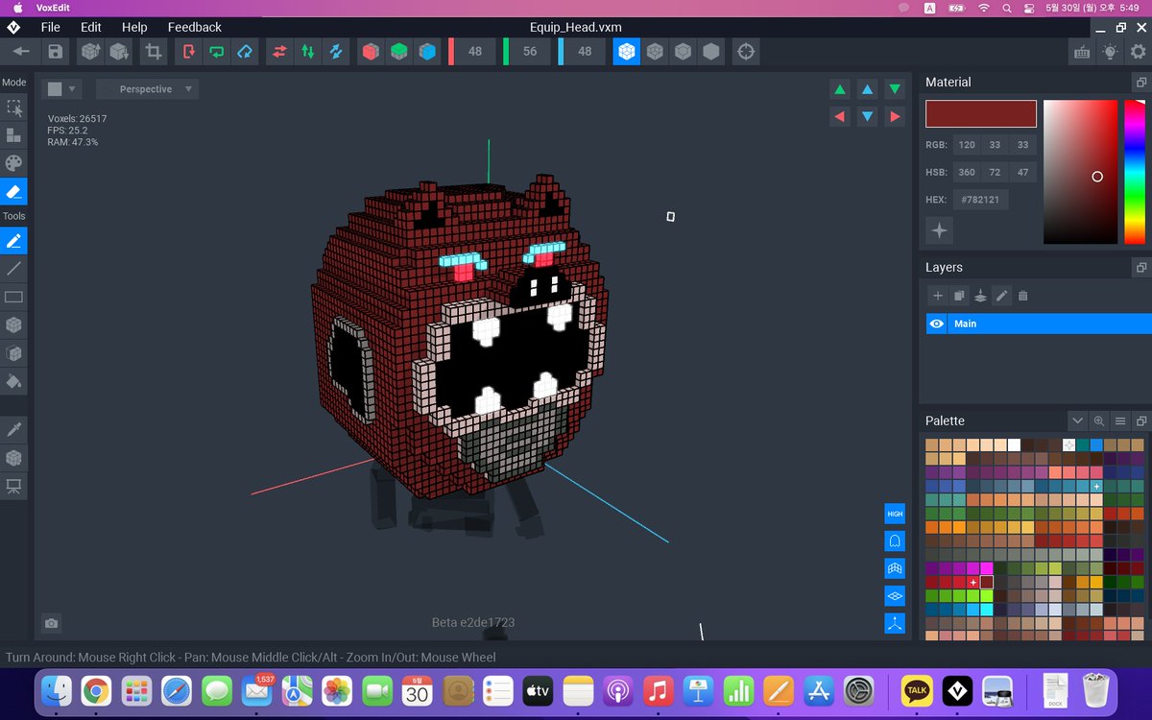The width and height of the screenshot is (1152, 720).
Task: Click the green up arrow view button
Action: [x=840, y=89]
